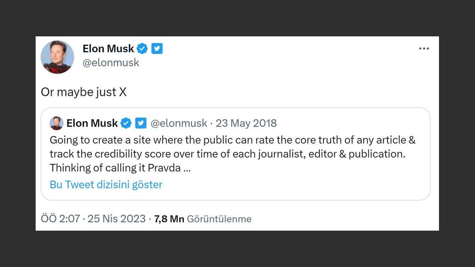The image size is (475, 267).
Task: Open the three-dot more options menu
Action: [424, 48]
